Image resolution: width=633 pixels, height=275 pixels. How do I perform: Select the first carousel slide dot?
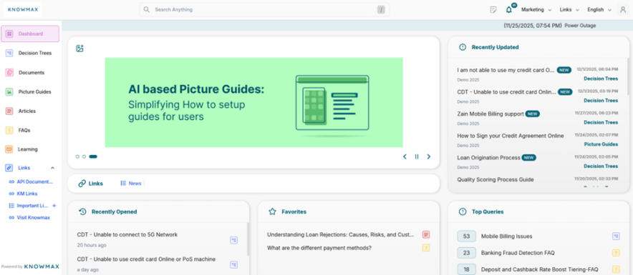coord(77,156)
